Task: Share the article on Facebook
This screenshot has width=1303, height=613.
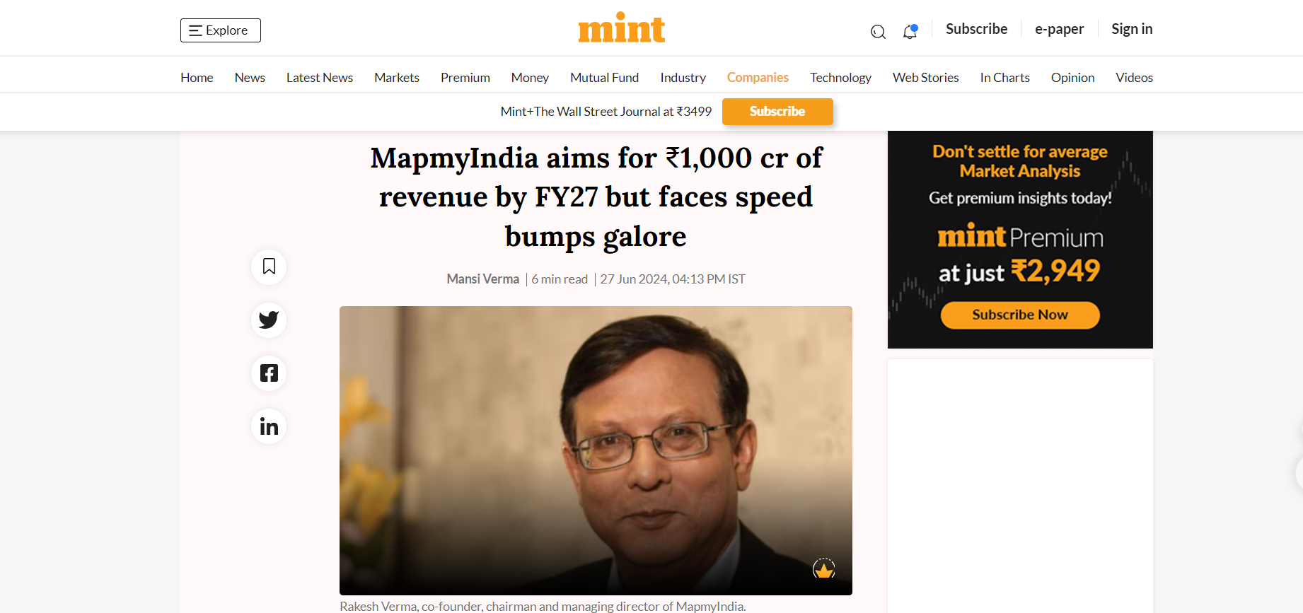Action: click(x=269, y=373)
